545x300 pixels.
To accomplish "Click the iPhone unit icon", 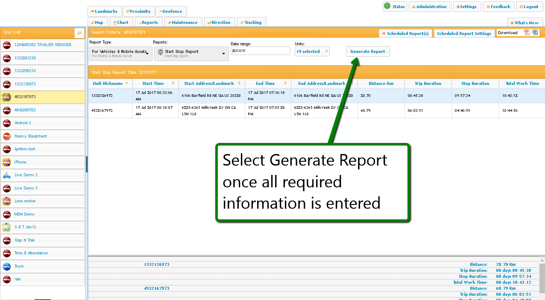I will click(x=7, y=162).
